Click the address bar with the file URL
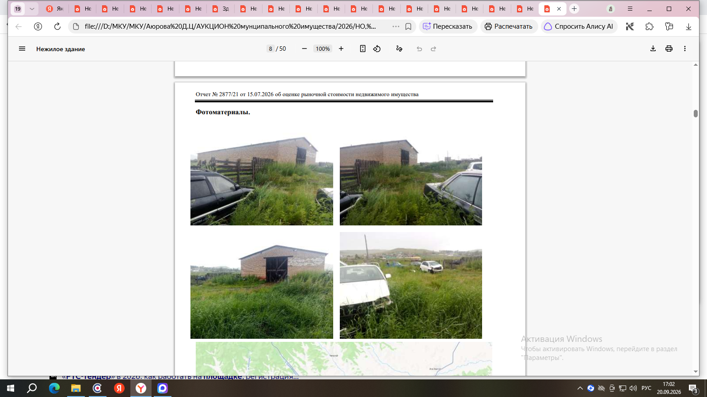 tap(230, 26)
